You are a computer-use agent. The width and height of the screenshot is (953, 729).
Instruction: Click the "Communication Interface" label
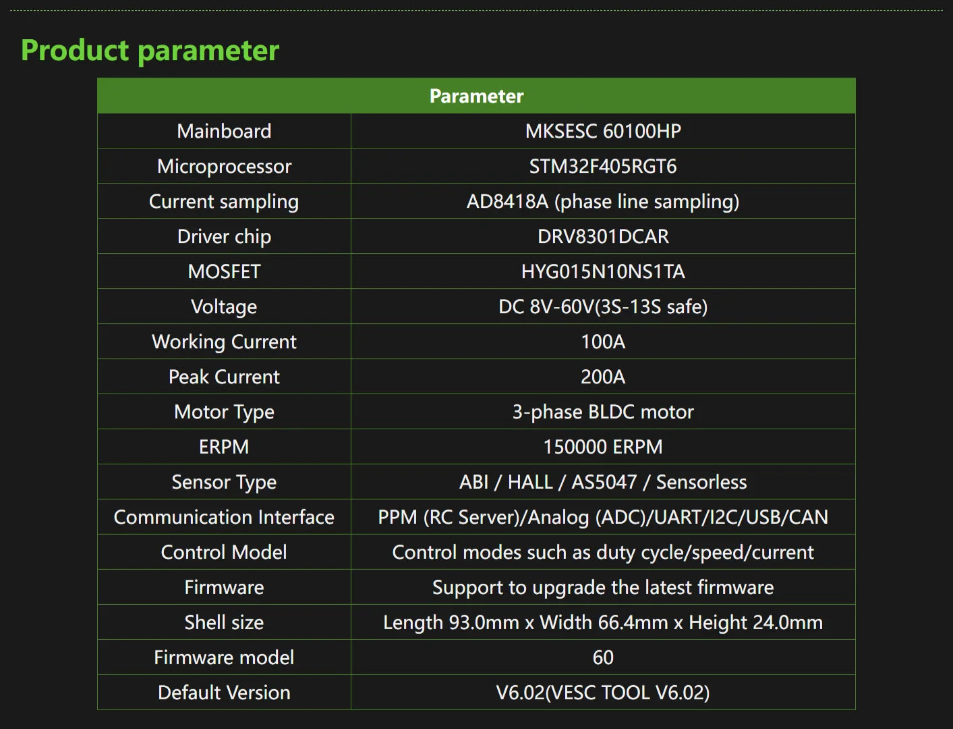(224, 517)
